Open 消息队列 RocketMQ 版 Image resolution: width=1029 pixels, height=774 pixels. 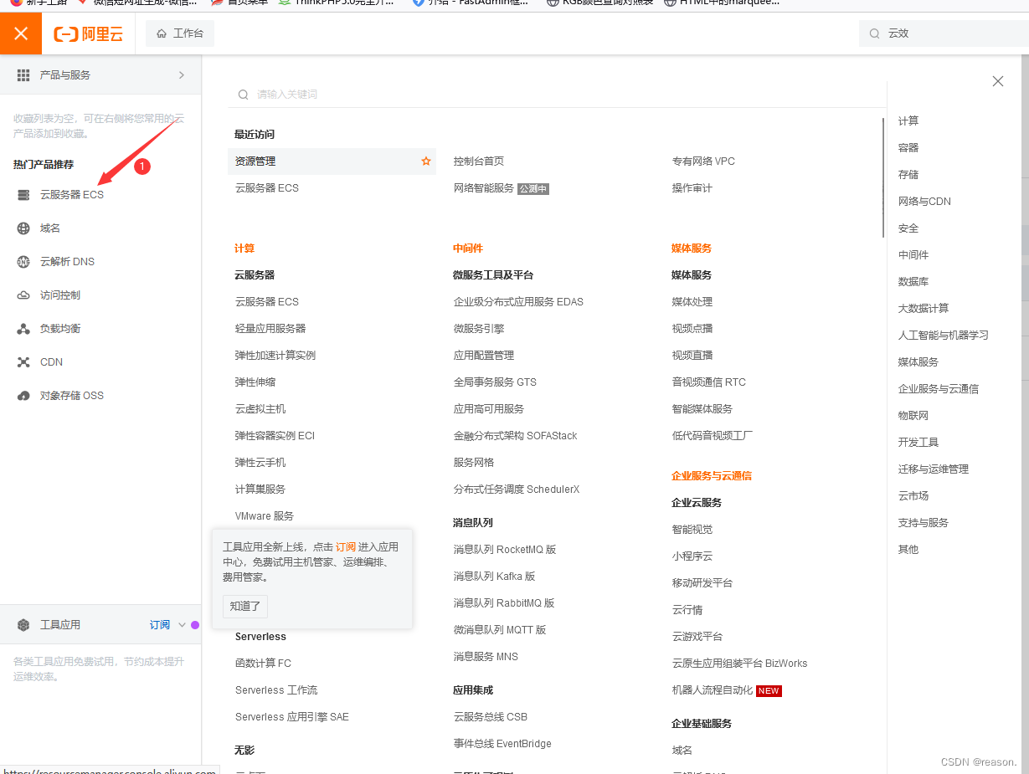(x=505, y=550)
